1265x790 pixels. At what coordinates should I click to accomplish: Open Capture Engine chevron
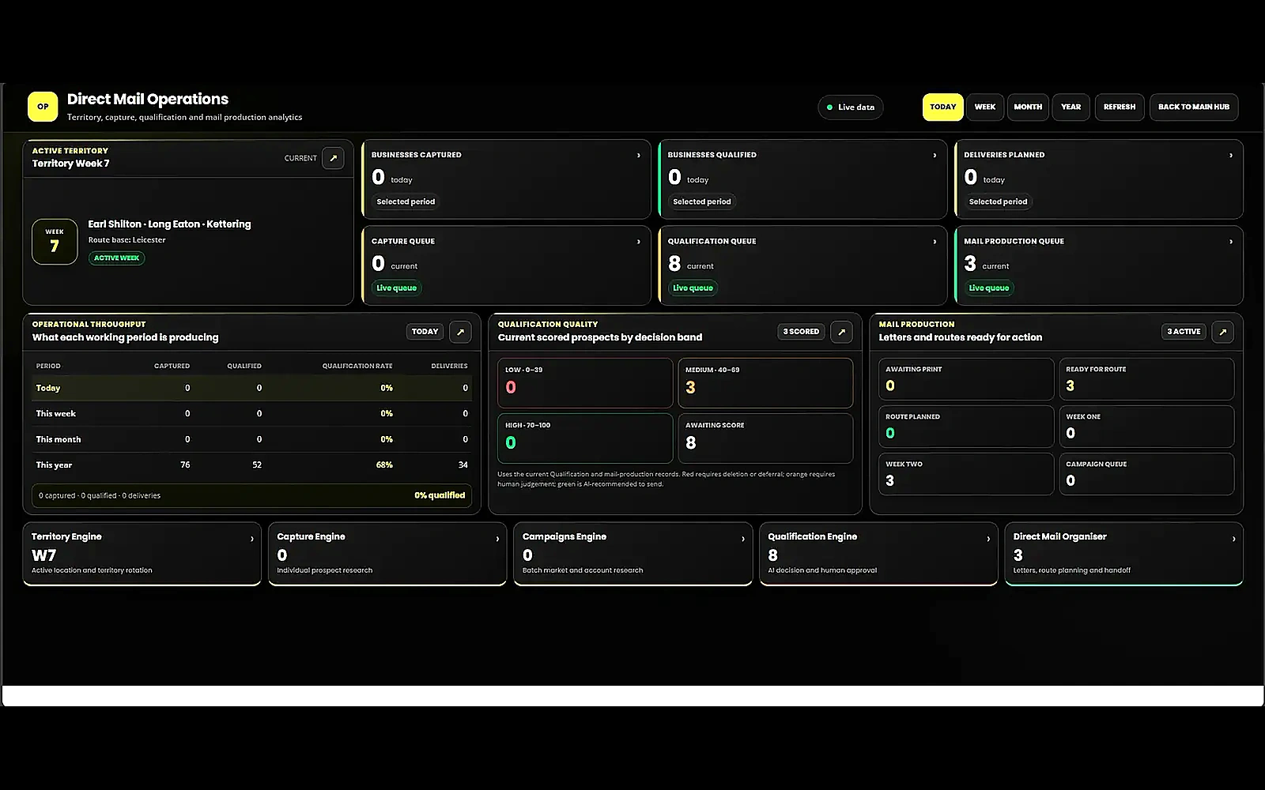click(x=497, y=539)
